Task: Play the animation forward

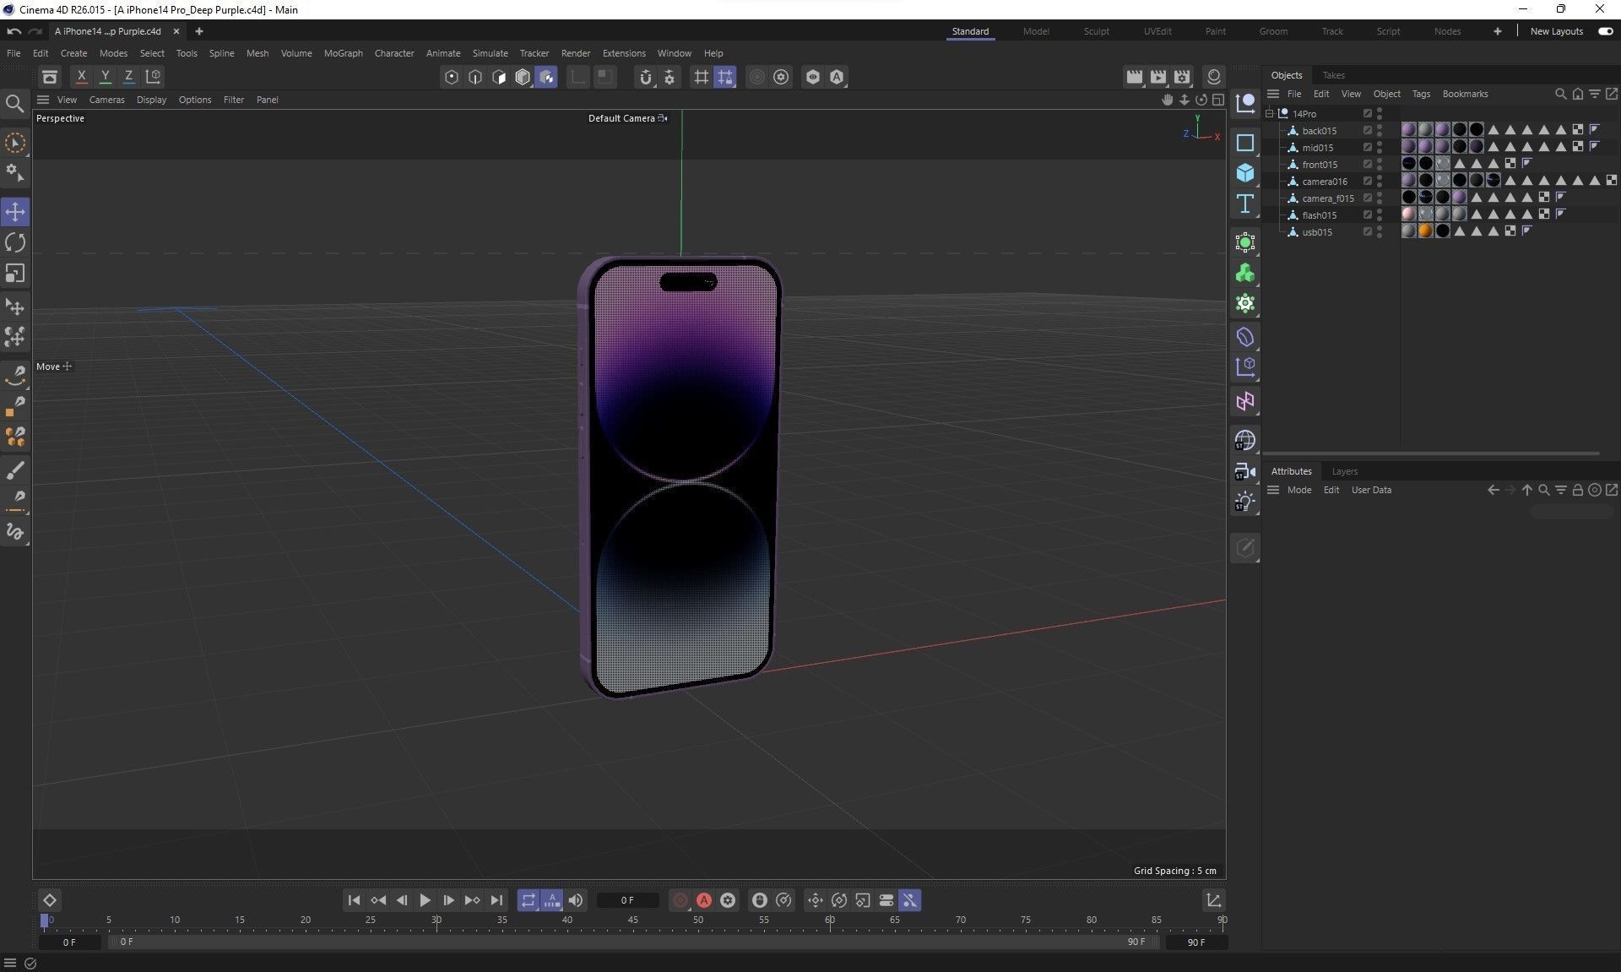Action: click(x=425, y=900)
